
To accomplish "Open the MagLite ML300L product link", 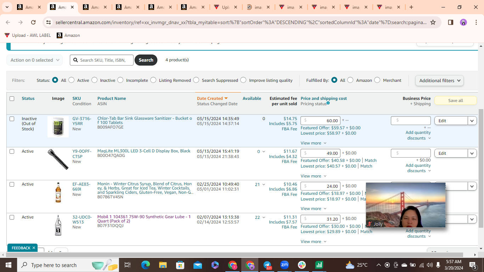I will point(144,151).
